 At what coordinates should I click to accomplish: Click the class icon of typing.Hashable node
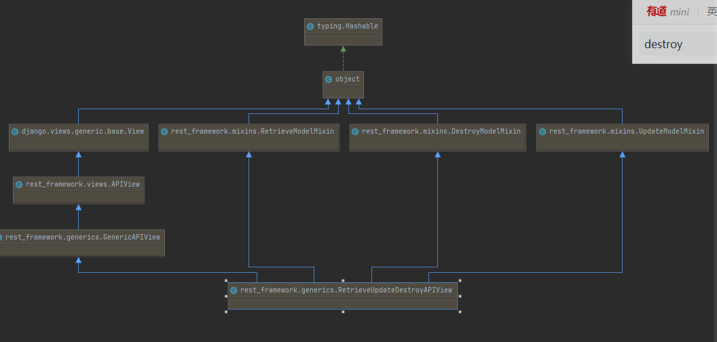(x=310, y=26)
